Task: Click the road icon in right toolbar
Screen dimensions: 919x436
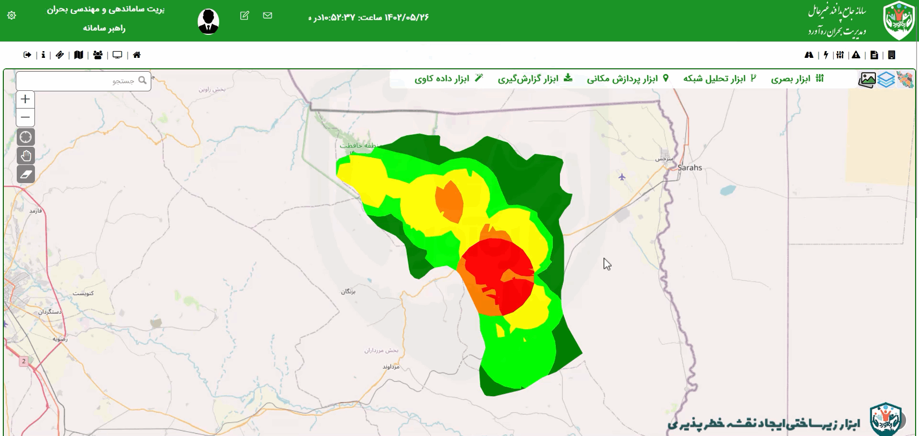Action: (809, 55)
